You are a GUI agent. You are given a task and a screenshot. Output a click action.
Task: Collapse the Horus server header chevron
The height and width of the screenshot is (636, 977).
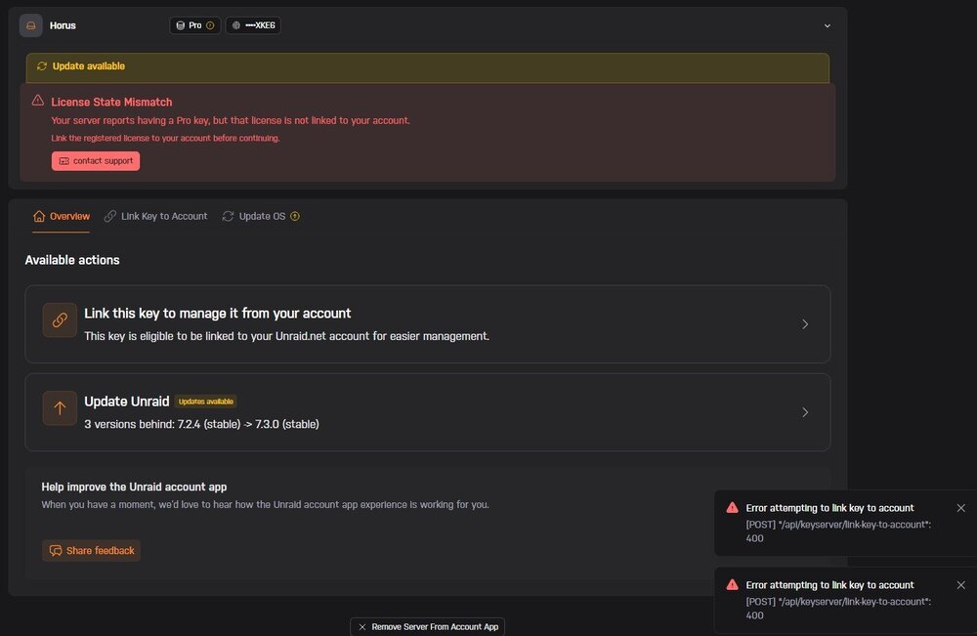coord(828,25)
